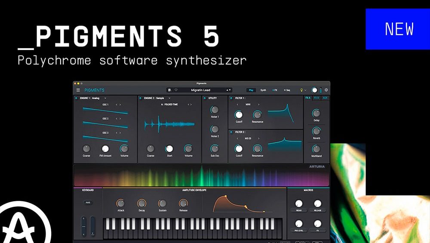Click Filter 2 Resonance knob
The height and width of the screenshot is (243, 430).
coord(257,149)
